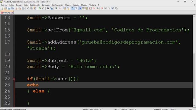This screenshot has height=110, width=196.
Task: Create a new document with the New icon
Action: [2, 8]
